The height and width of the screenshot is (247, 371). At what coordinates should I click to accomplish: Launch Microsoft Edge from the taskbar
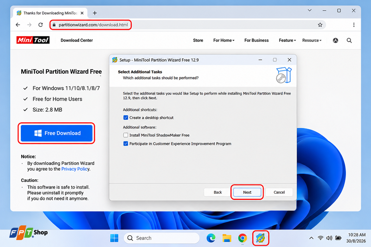[211, 238]
